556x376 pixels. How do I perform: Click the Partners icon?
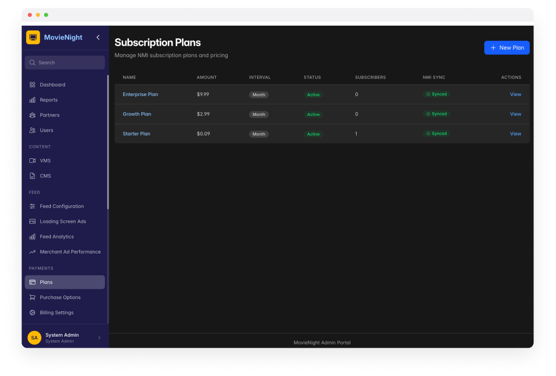click(x=33, y=115)
